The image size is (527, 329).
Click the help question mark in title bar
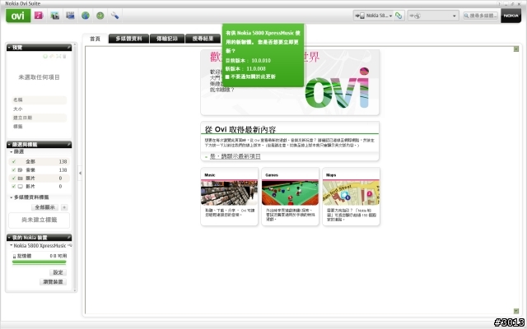pos(500,3)
